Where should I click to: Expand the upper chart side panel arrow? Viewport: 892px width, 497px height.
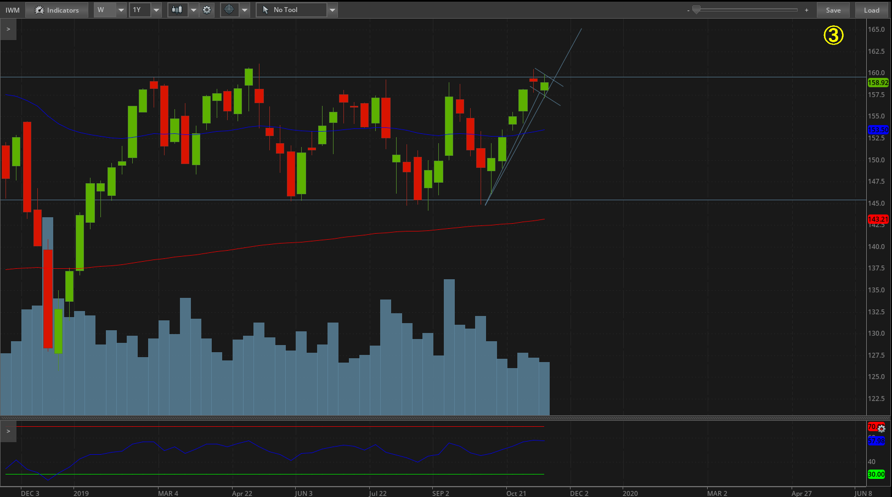coord(8,29)
